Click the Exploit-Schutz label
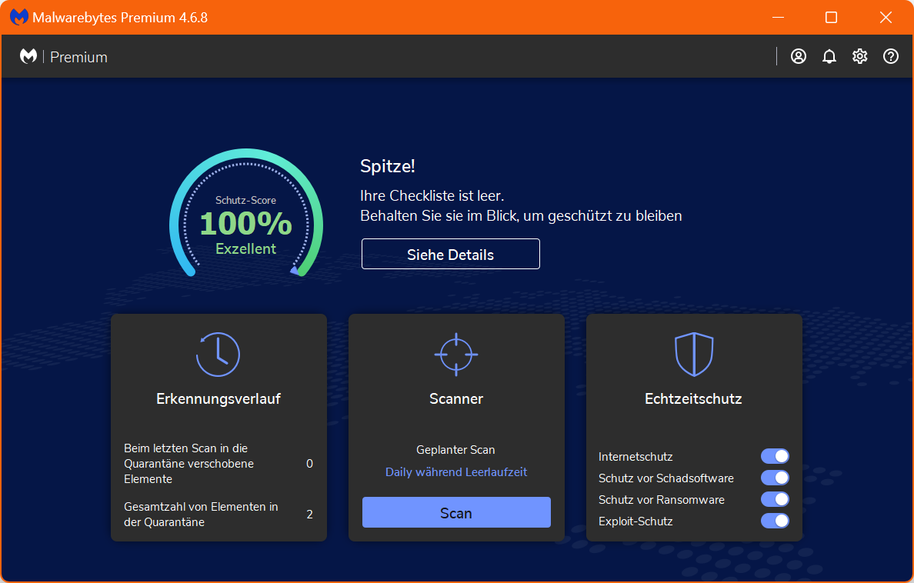The image size is (914, 583). point(635,521)
